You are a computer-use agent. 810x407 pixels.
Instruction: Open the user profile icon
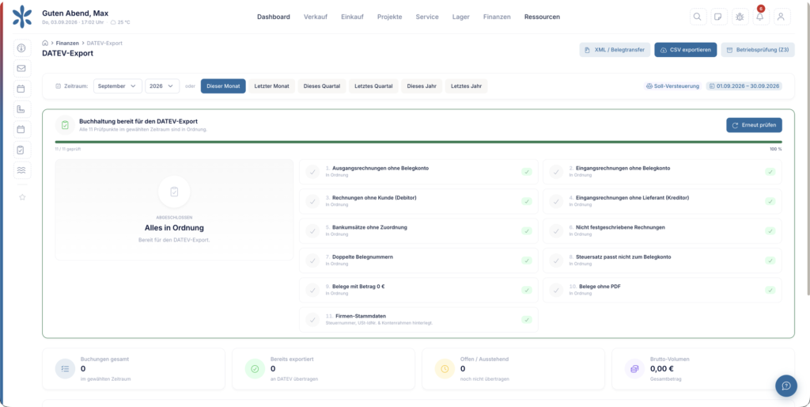(782, 17)
